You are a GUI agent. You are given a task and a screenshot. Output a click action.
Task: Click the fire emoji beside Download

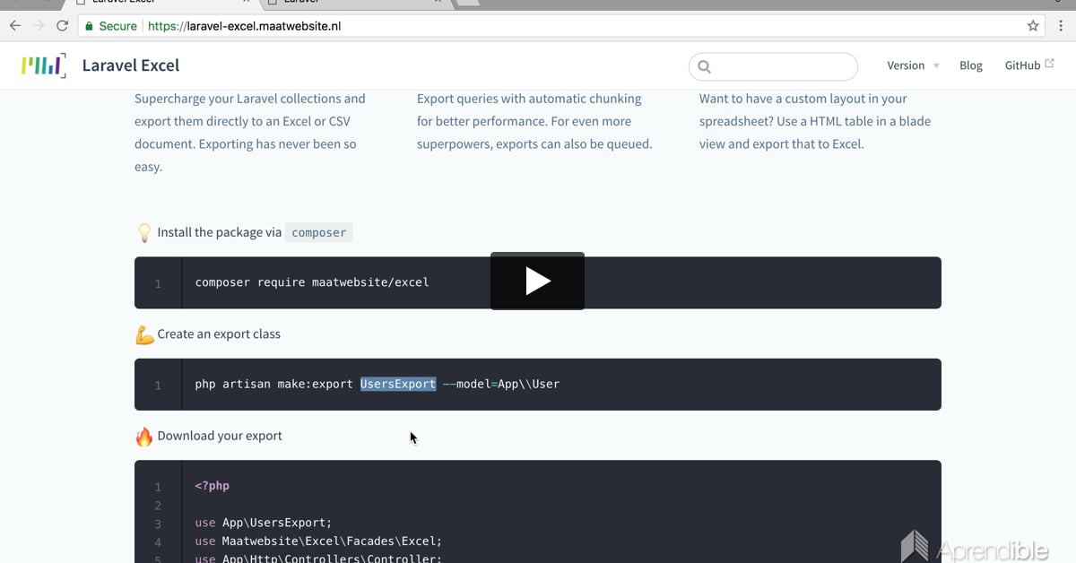point(143,437)
